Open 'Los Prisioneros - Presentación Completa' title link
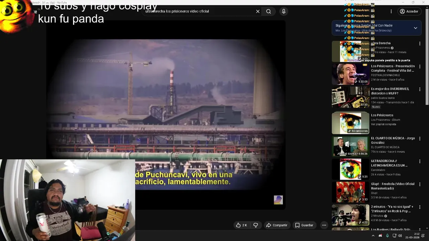The height and width of the screenshot is (241, 429). (x=393, y=68)
